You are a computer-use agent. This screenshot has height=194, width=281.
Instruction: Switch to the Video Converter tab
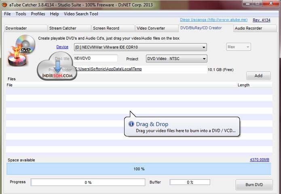click(x=156, y=28)
